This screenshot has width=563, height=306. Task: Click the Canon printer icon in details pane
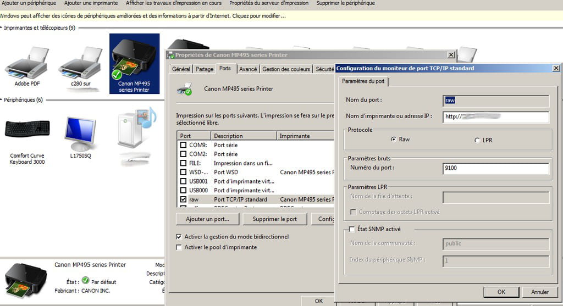(x=26, y=280)
